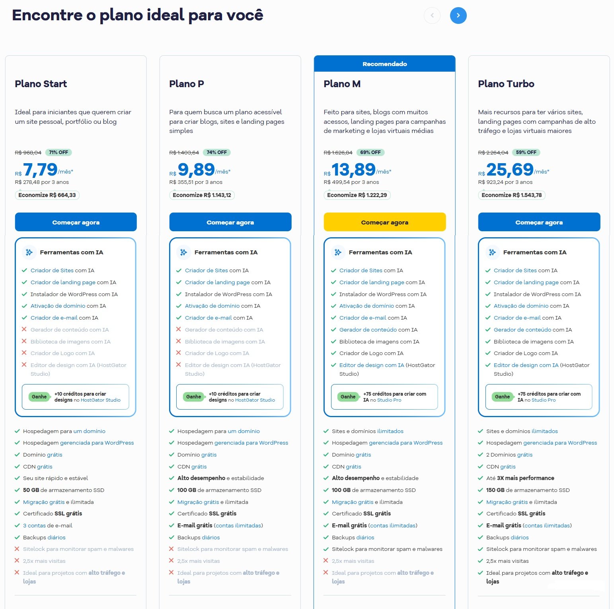Click AI sparkle icon in Plano P

tap(183, 252)
